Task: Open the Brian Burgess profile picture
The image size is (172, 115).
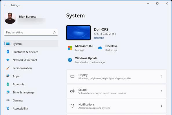Action: coord(10,18)
